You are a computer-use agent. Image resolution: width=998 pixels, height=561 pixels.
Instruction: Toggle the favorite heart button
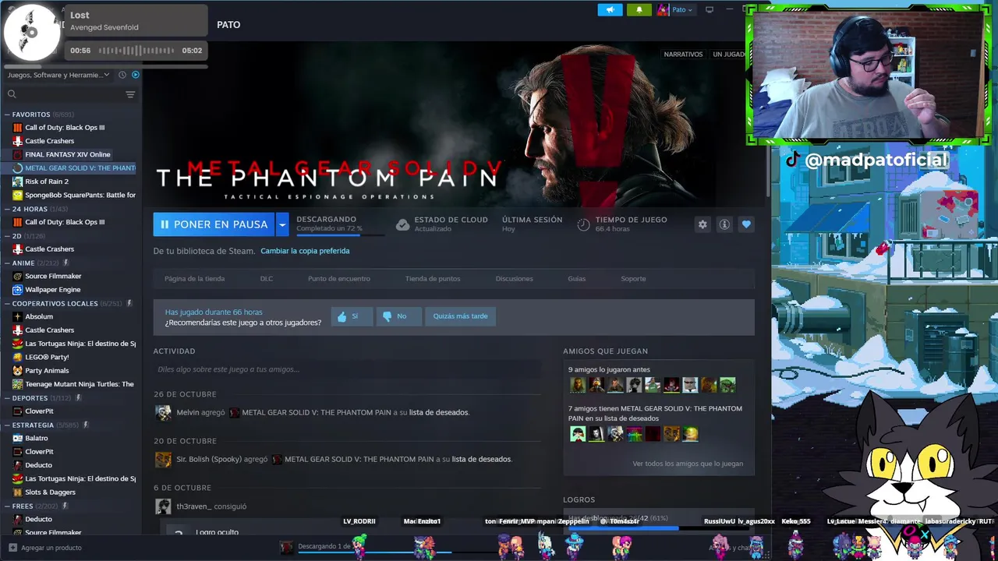746,224
